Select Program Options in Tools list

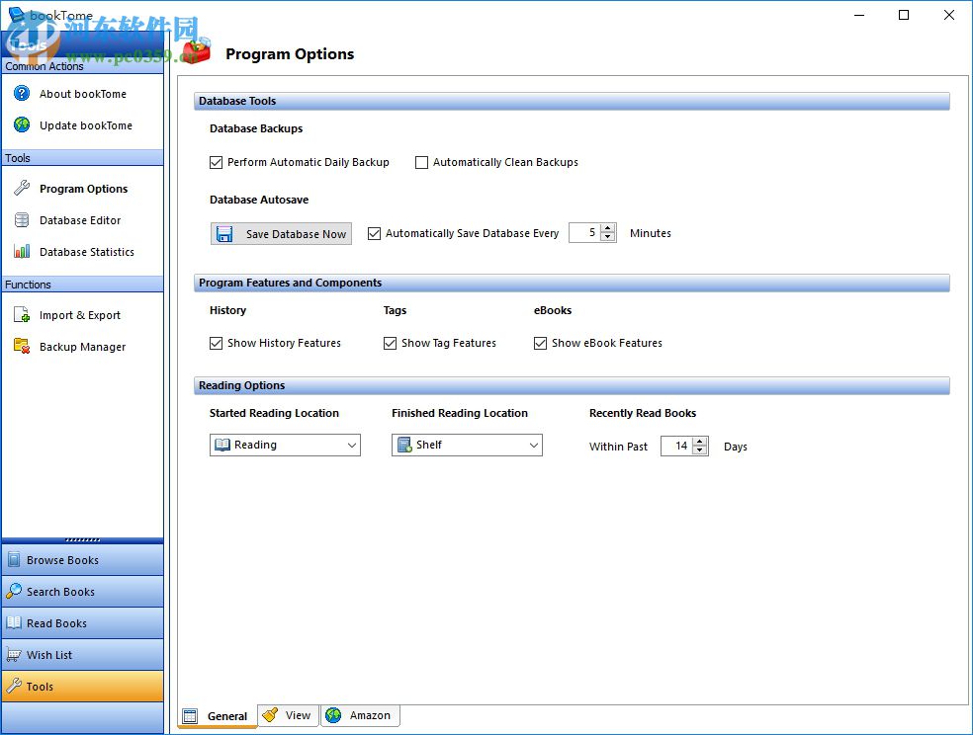84,189
